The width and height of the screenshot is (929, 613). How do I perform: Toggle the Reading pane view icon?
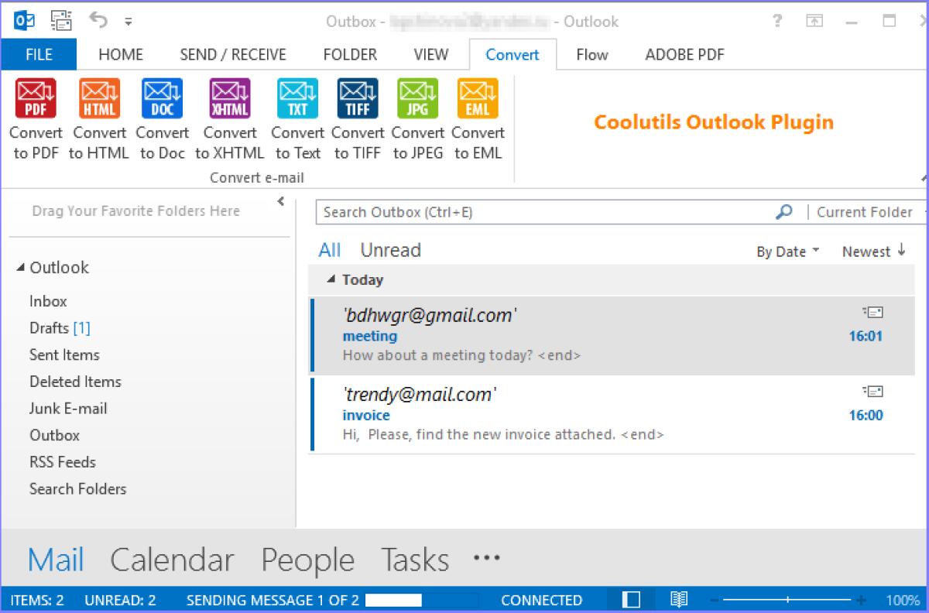631,599
